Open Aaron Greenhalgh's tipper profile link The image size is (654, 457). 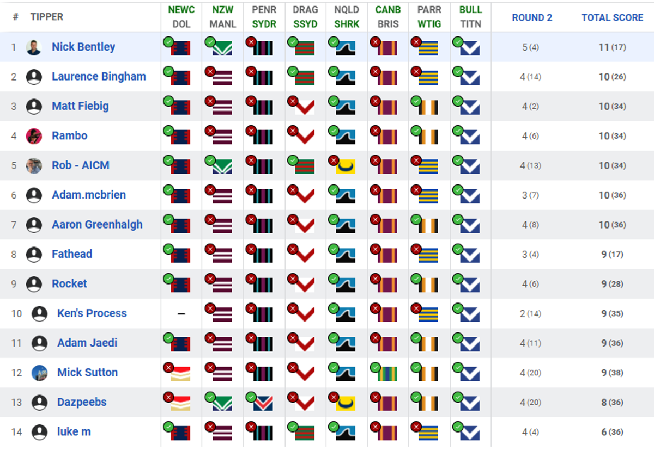pyautogui.click(x=97, y=224)
